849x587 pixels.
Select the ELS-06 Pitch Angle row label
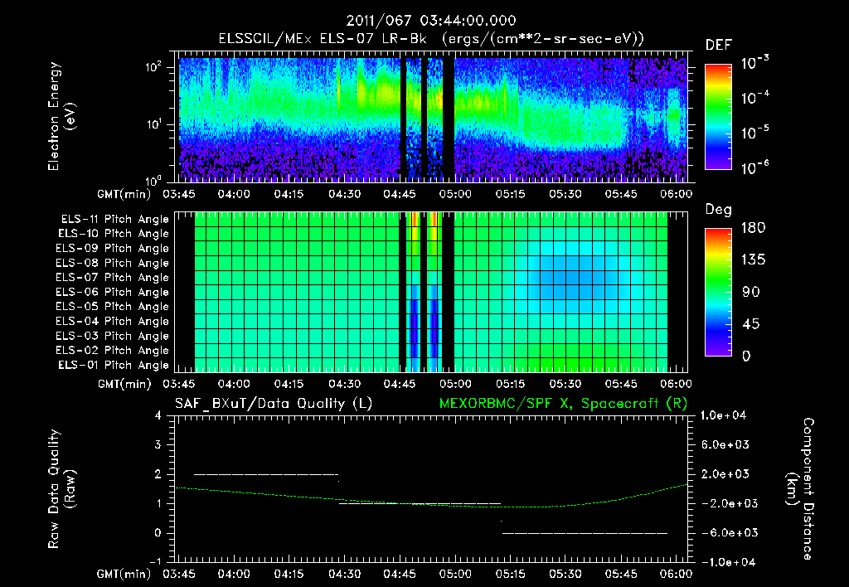point(113,292)
